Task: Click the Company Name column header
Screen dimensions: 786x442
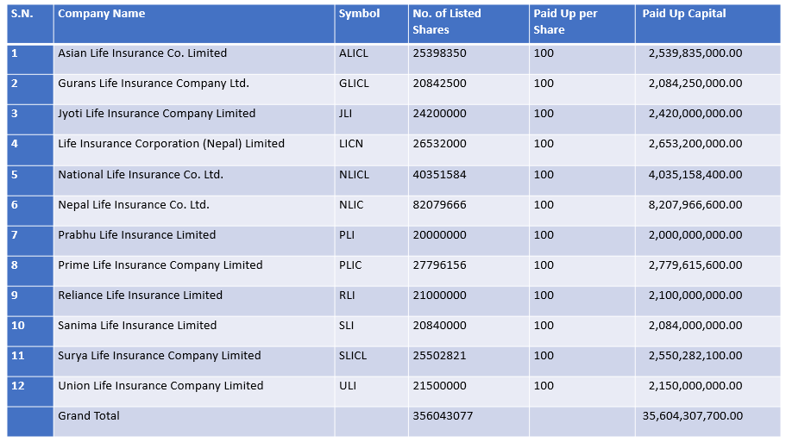Action: click(101, 14)
